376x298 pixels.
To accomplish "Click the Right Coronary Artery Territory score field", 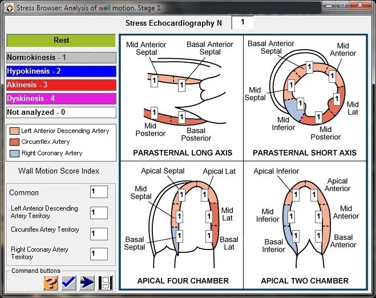I will (x=99, y=254).
